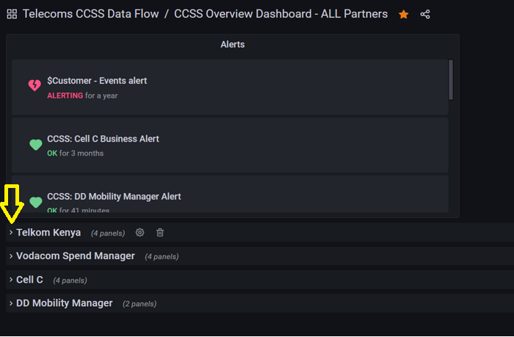Click the Alerts list scrollbar thumb

coord(451,79)
